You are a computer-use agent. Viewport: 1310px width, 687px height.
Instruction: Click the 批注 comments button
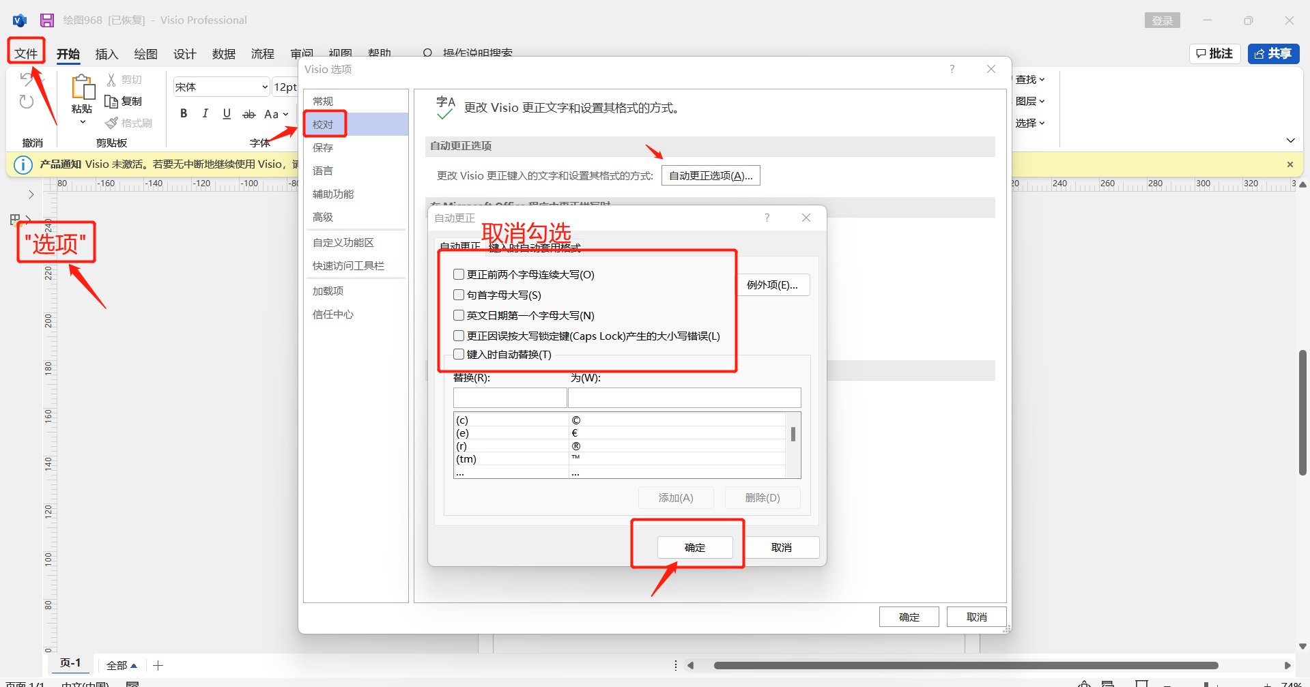point(1214,53)
